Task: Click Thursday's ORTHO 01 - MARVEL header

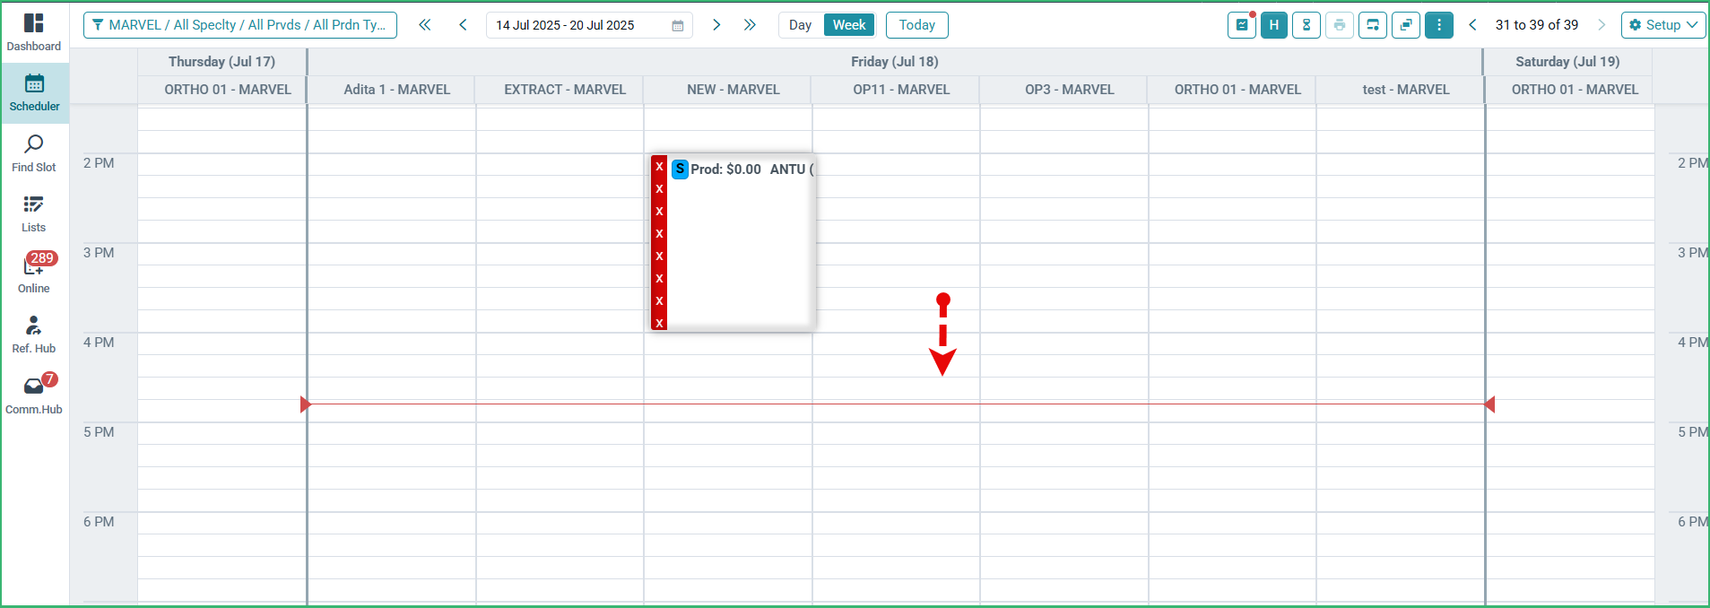Action: click(x=228, y=90)
